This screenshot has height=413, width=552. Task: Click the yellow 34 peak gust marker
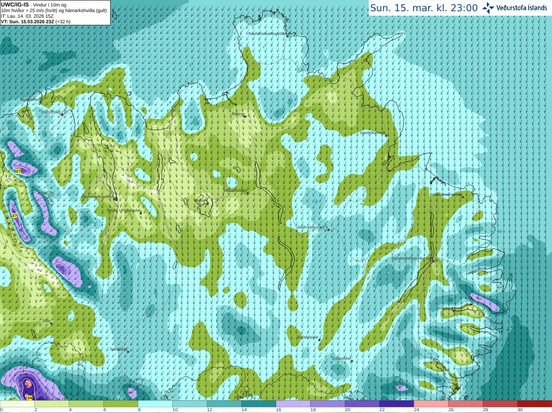point(30,397)
